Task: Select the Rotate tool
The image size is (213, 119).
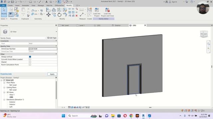Action: pyautogui.click(x=59, y=15)
